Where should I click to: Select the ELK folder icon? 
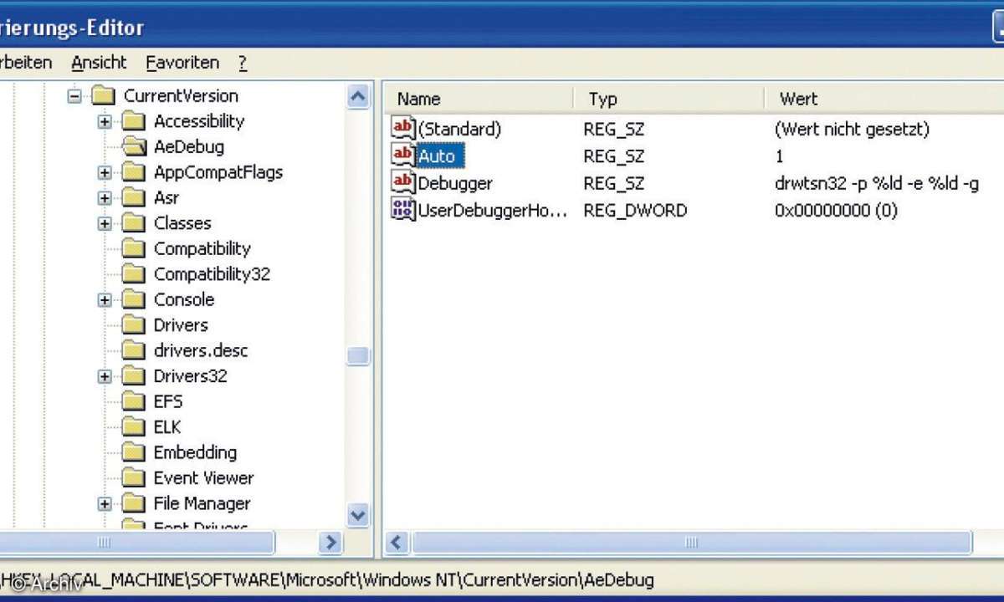click(134, 426)
